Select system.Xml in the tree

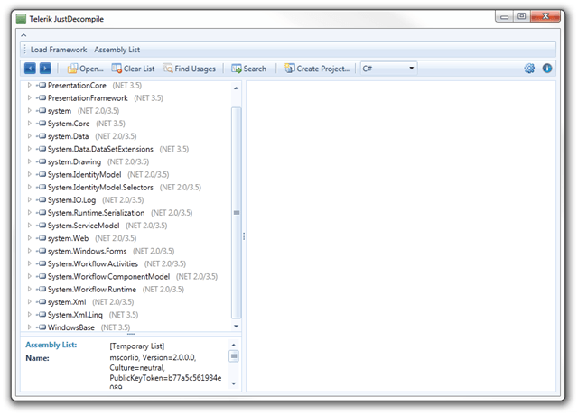(67, 302)
